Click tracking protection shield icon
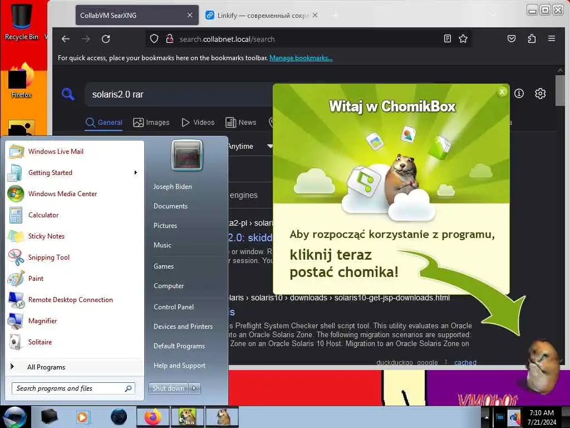 coord(154,38)
